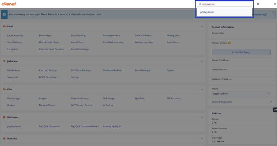Open Cron Job Backups
This screenshot has height=146, width=277.
[x=48, y=70]
